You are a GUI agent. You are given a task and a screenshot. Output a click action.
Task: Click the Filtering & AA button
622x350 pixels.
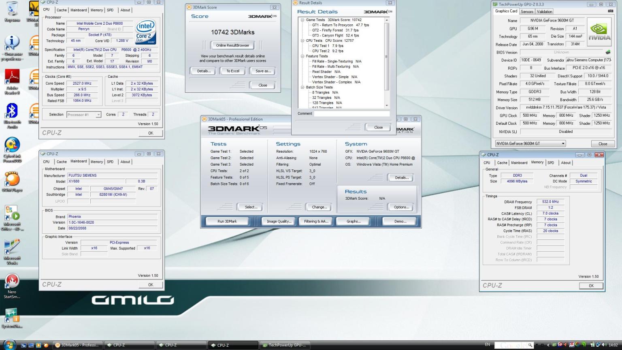pyautogui.click(x=316, y=221)
